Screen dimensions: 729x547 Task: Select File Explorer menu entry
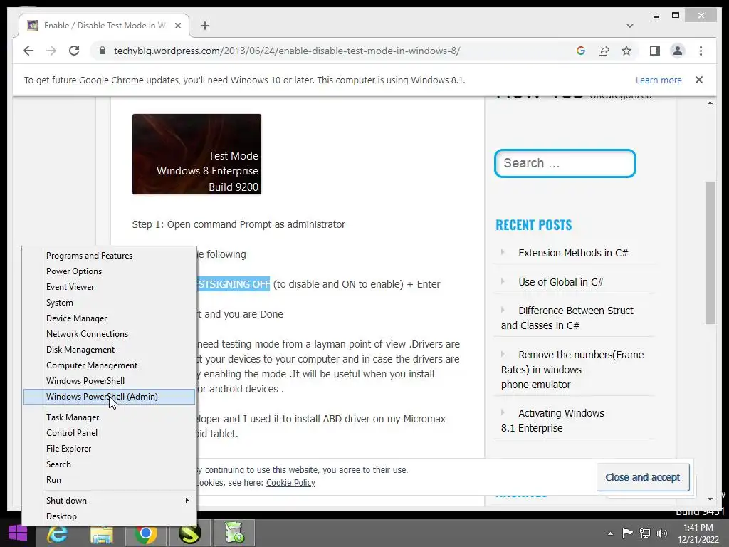coord(109,449)
